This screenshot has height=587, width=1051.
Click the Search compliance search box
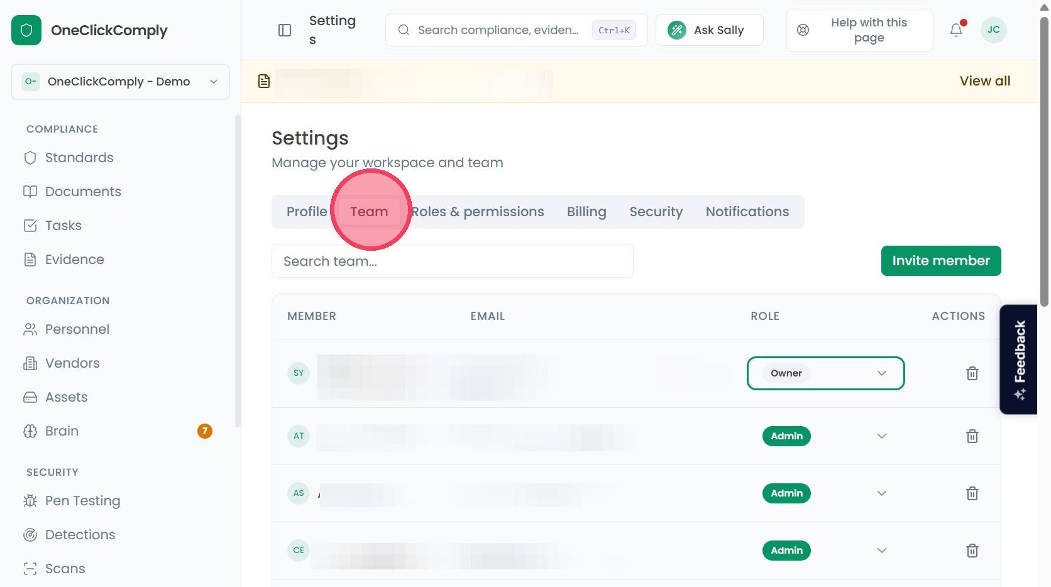tap(517, 30)
